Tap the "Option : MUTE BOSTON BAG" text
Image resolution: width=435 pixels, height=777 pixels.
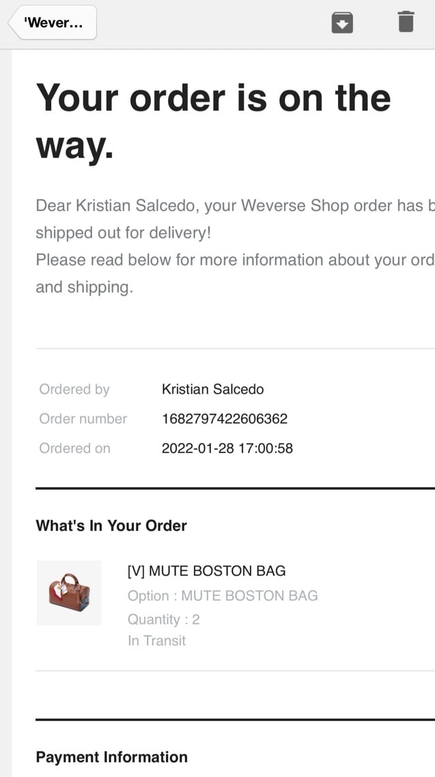(223, 595)
